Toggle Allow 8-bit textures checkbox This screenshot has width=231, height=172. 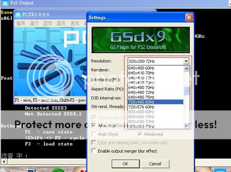click(94, 125)
